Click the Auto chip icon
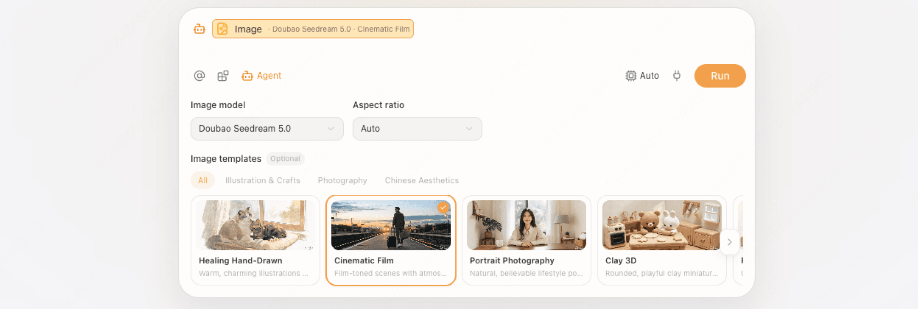The height and width of the screenshot is (309, 918). pyautogui.click(x=631, y=76)
